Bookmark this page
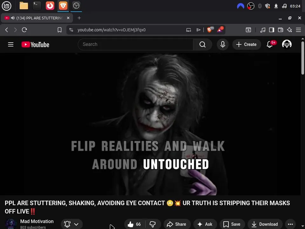Screen dimensions: 305x229 [x=59, y=30]
